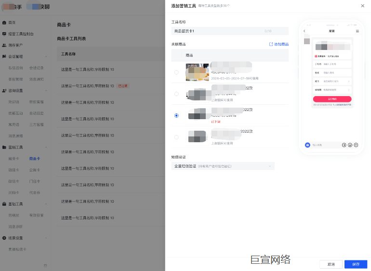Click chat message input in phone preview
The width and height of the screenshot is (371, 271).
point(325,145)
